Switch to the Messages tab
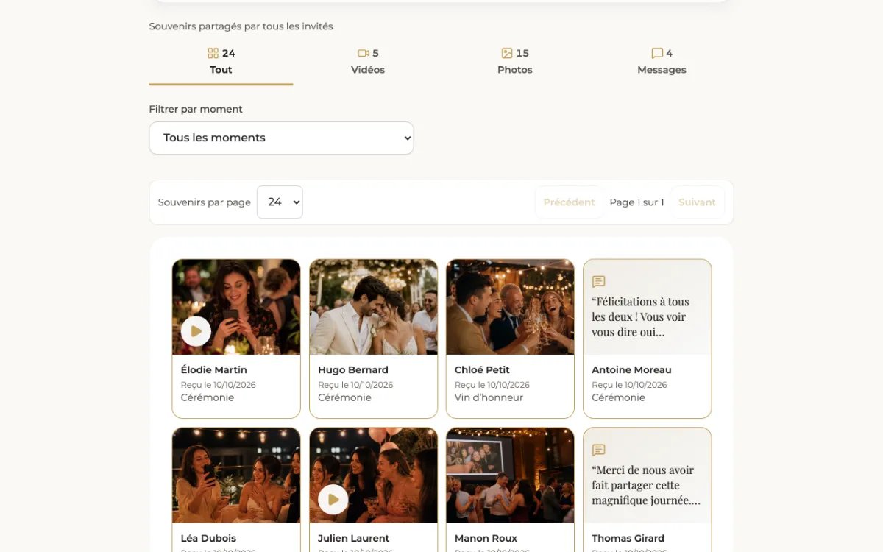Screen dimensions: 883x552 point(662,62)
